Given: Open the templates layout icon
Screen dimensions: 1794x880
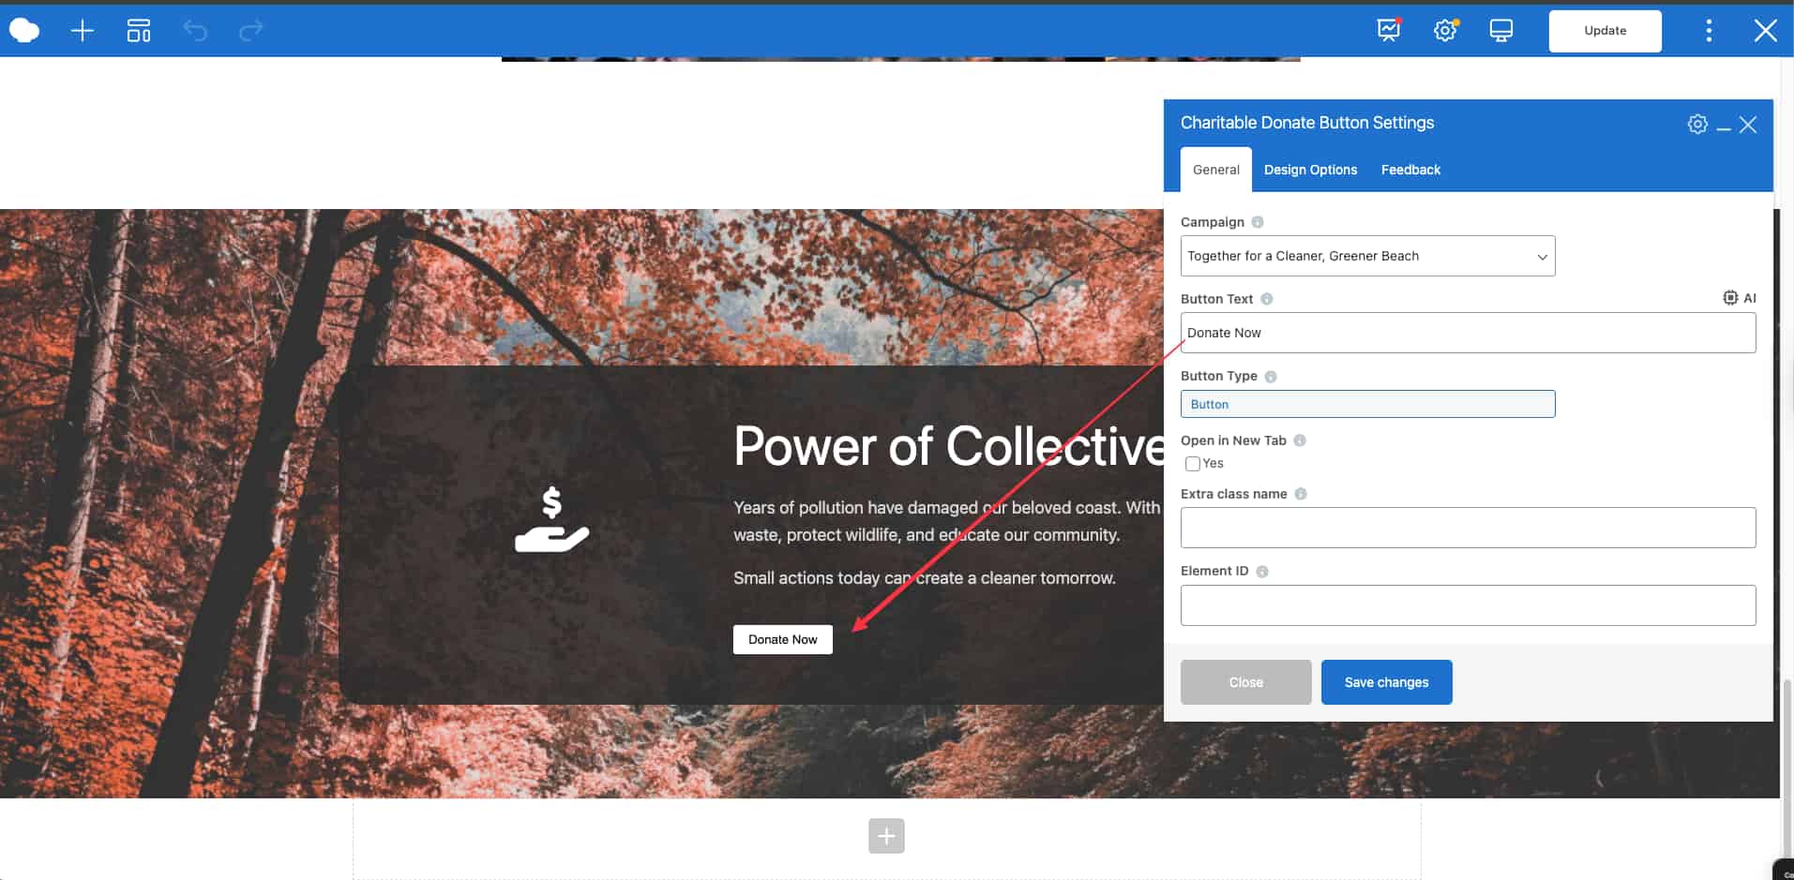Looking at the screenshot, I should tap(139, 31).
